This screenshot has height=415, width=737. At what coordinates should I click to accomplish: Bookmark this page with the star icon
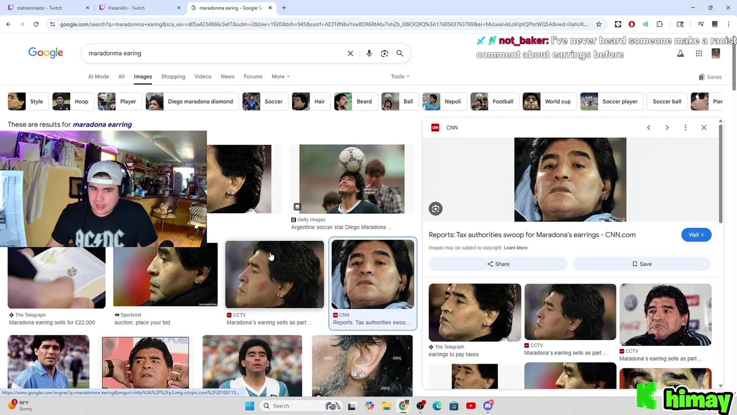599,24
